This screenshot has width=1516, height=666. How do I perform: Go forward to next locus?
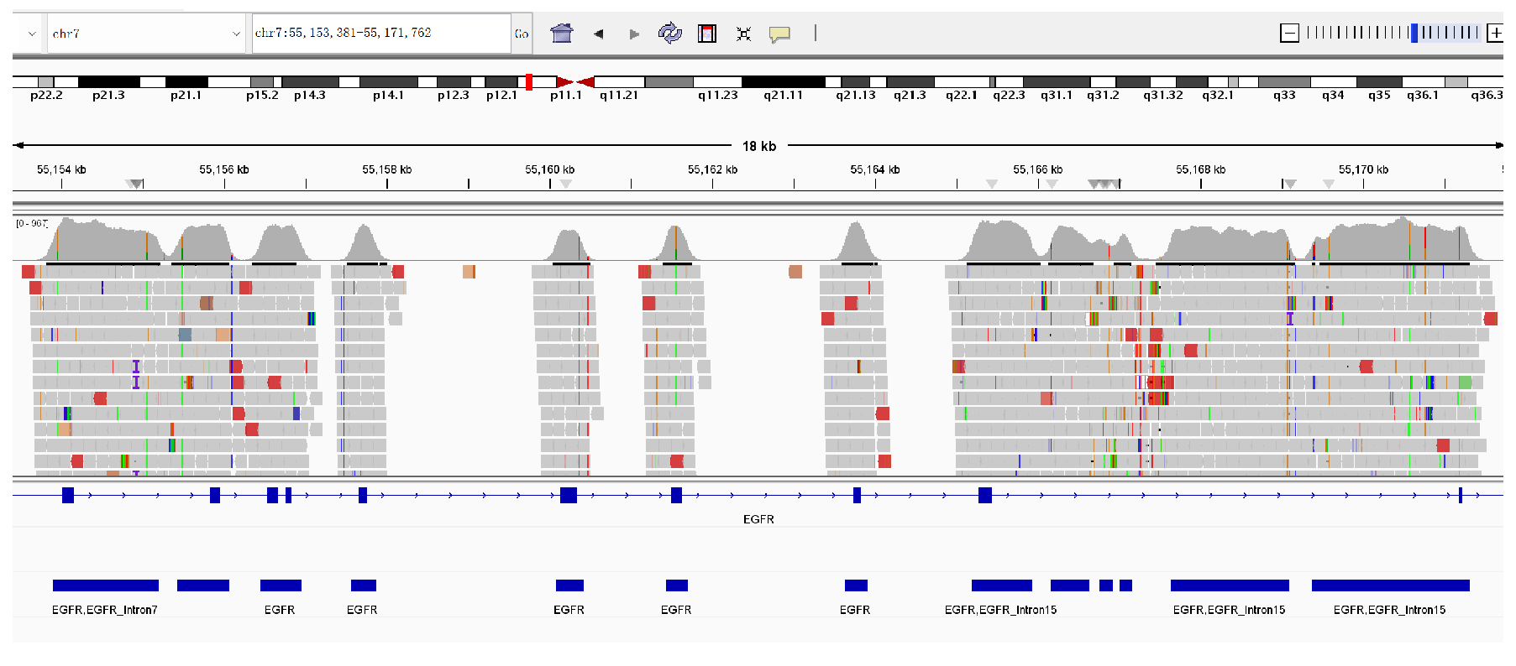coord(634,34)
